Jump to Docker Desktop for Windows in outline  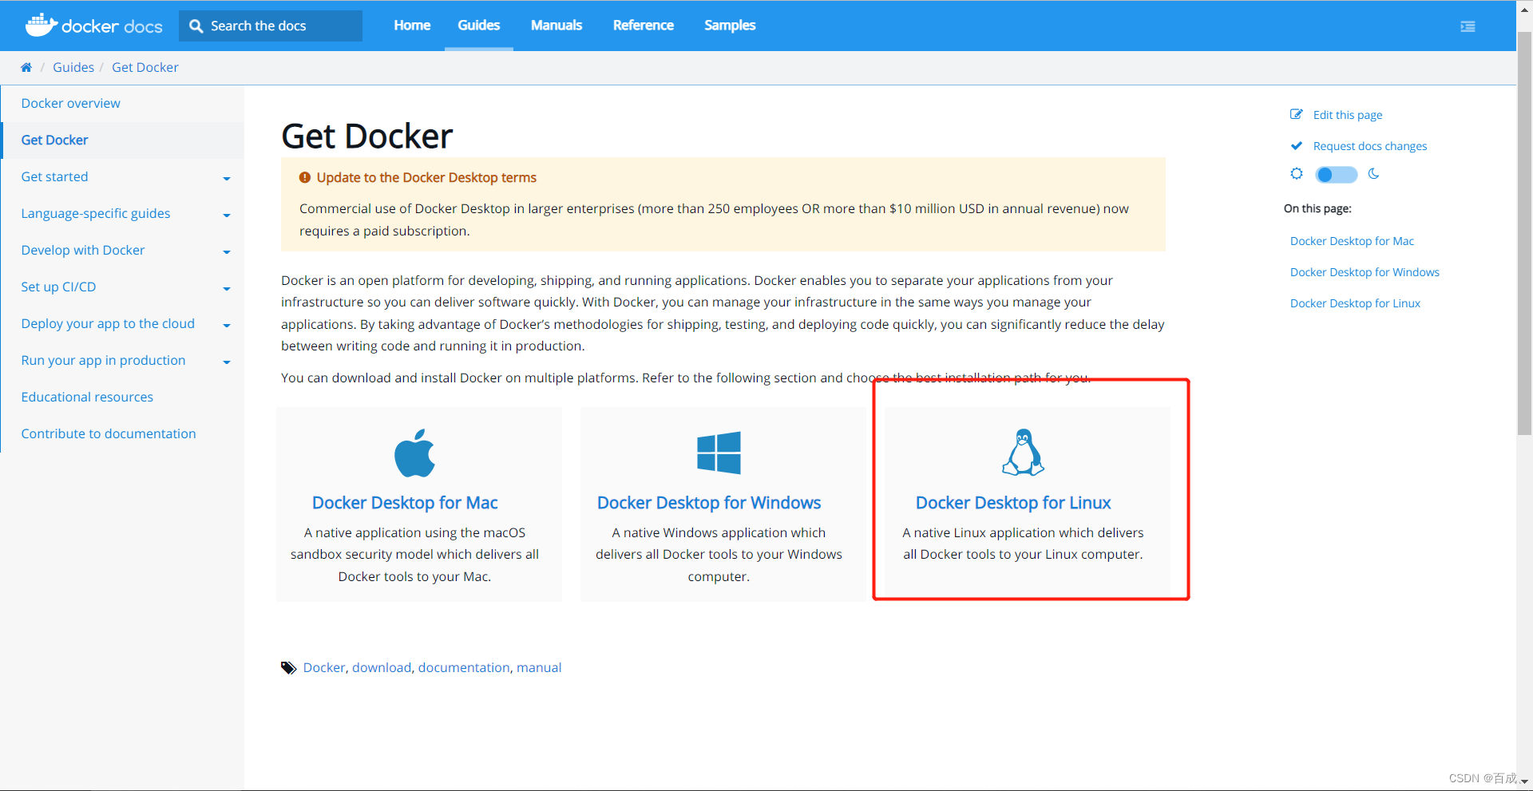1365,272
